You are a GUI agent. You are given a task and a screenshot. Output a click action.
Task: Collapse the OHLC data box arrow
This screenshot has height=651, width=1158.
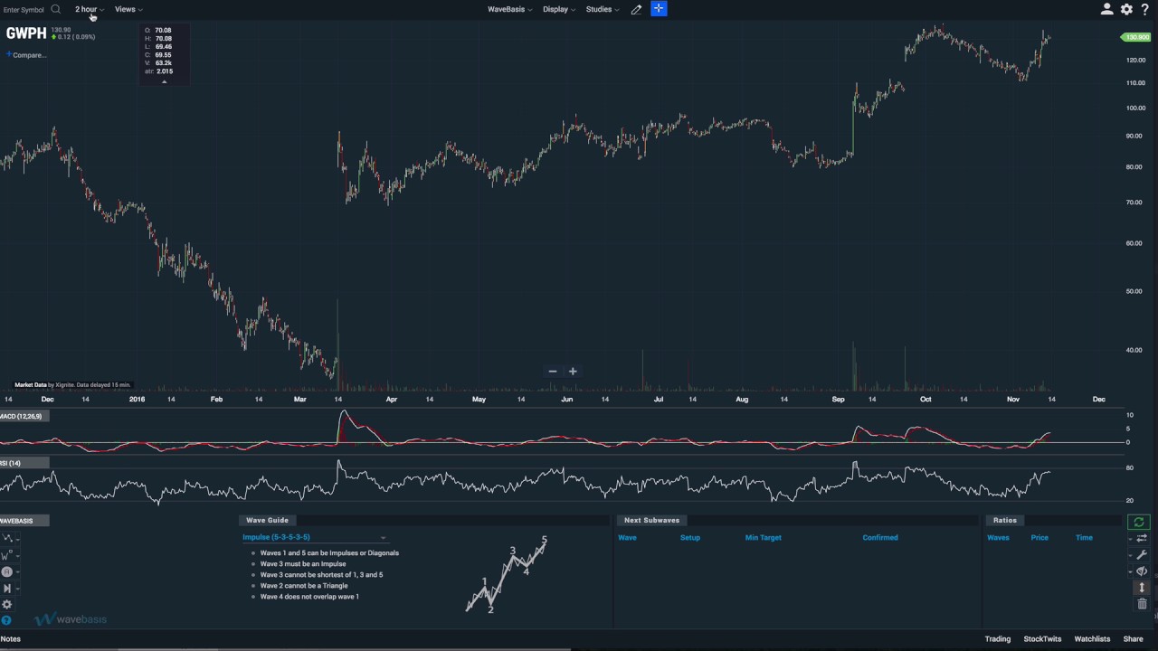coord(164,81)
